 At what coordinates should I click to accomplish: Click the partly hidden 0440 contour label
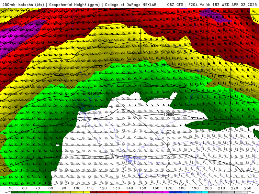coord(130,26)
